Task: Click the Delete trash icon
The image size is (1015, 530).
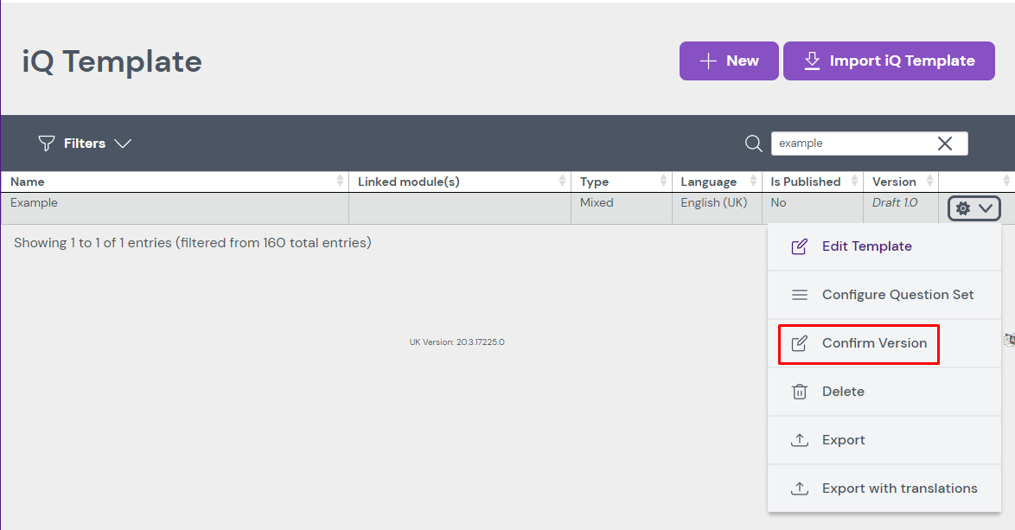Action: point(799,391)
